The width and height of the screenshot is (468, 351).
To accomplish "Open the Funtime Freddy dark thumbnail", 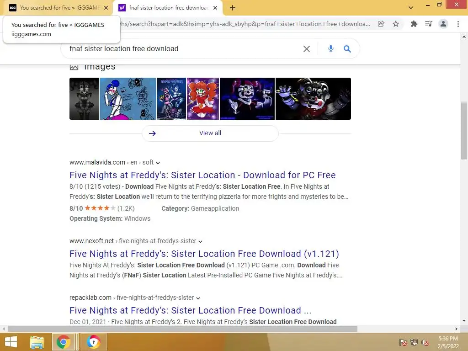I will tap(247, 99).
